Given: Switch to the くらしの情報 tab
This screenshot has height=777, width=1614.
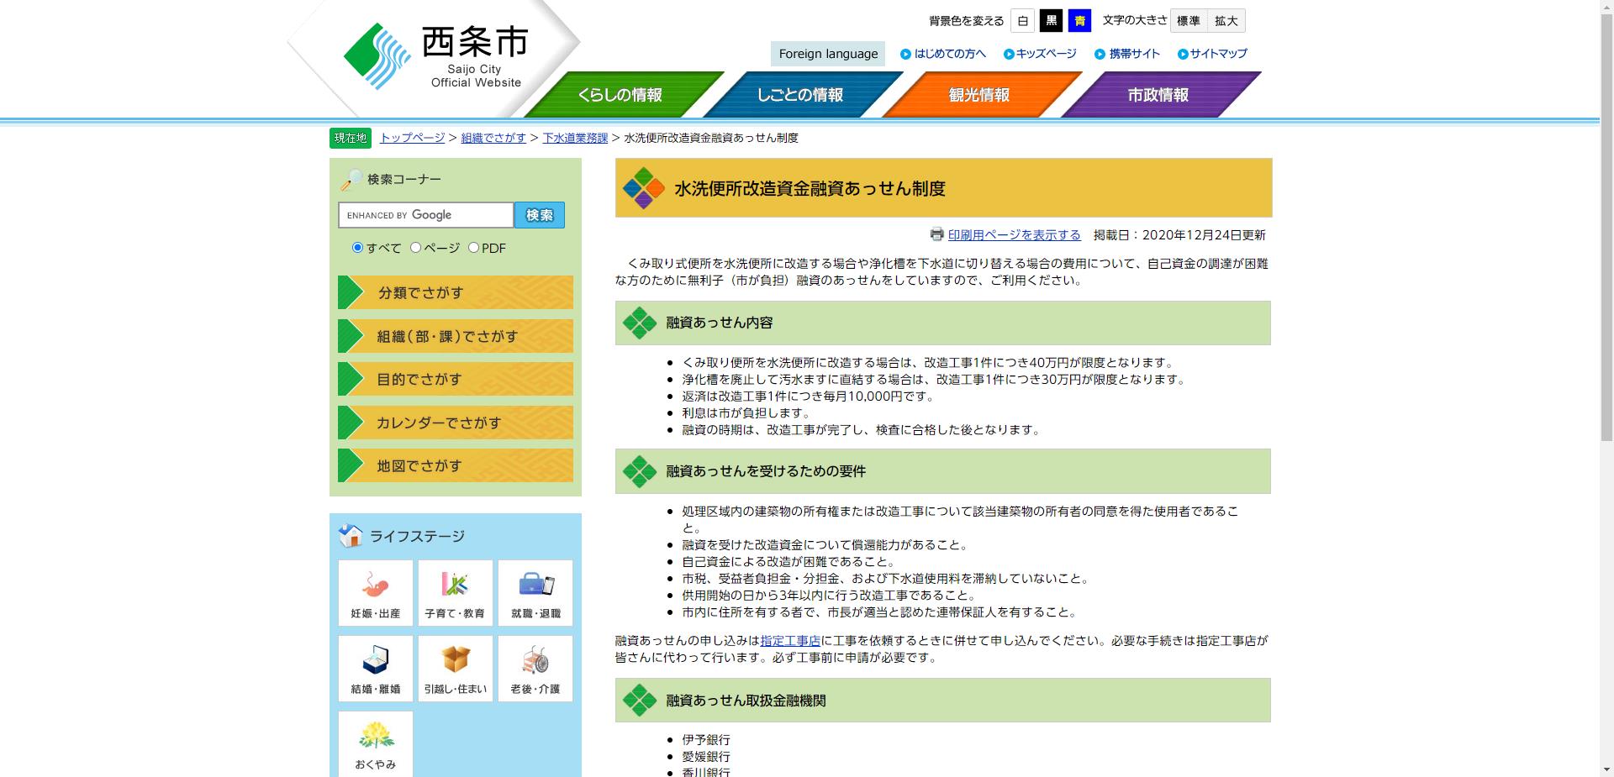Looking at the screenshot, I should coord(622,95).
